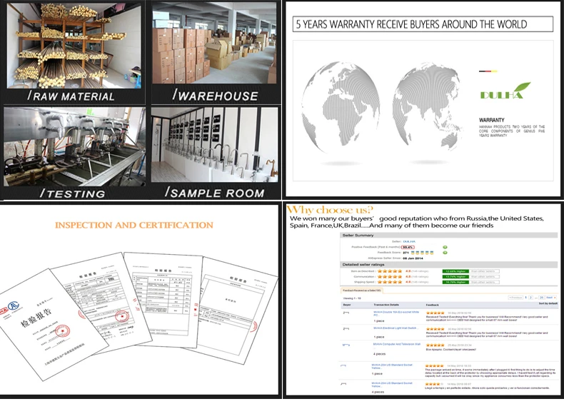The image size is (564, 409).
Task: Click the Shipping Speed star rating
Action: coord(390,282)
